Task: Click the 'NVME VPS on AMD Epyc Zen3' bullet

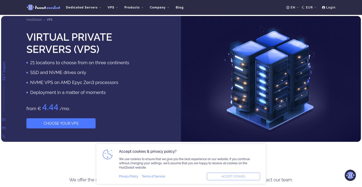Action: [74, 82]
